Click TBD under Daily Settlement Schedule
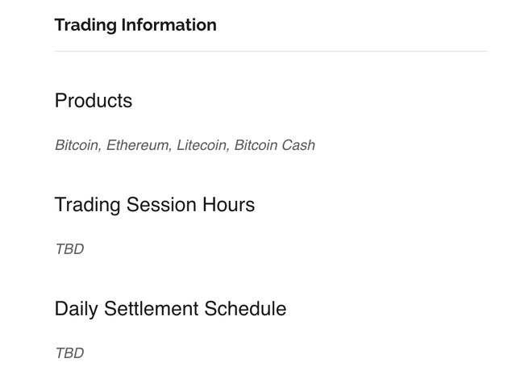Screen dimensions: 516x371 (x=69, y=353)
